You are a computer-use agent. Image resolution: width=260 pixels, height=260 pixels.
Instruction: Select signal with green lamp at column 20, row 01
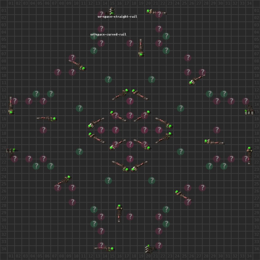tap(156, 12)
